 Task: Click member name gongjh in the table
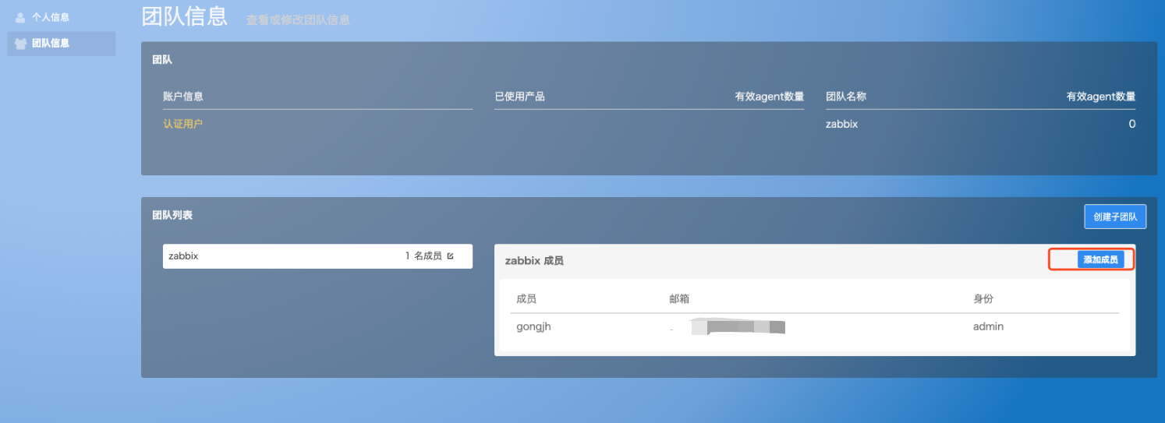[x=533, y=327]
